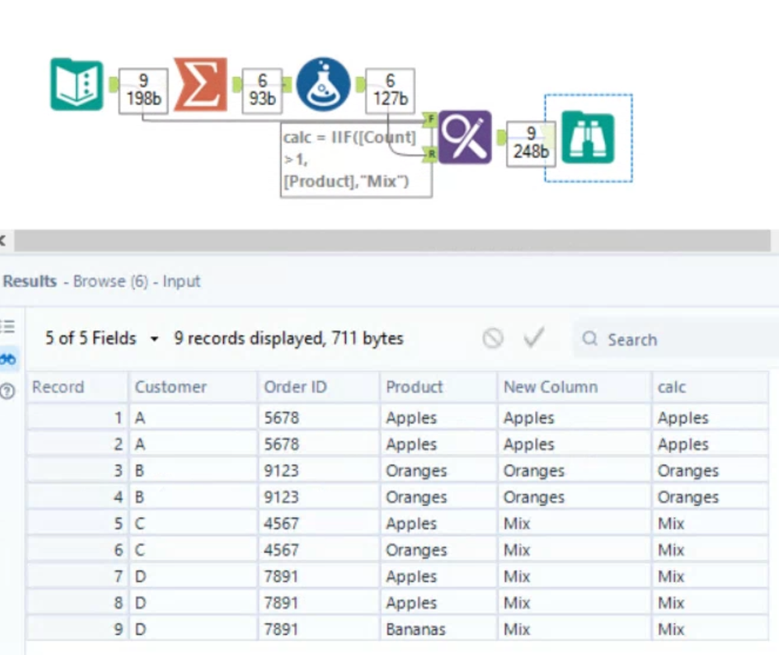Open the 5 of 5 Fields dropdown
The image size is (779, 655).
(x=102, y=338)
